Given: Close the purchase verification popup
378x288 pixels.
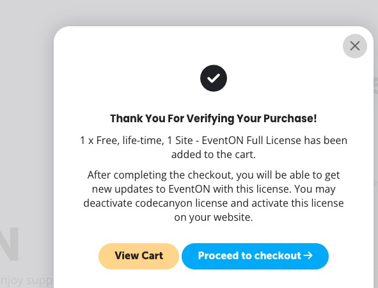Looking at the screenshot, I should [355, 46].
